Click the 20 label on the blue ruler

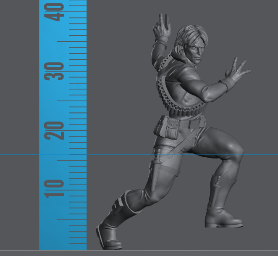(x=55, y=131)
